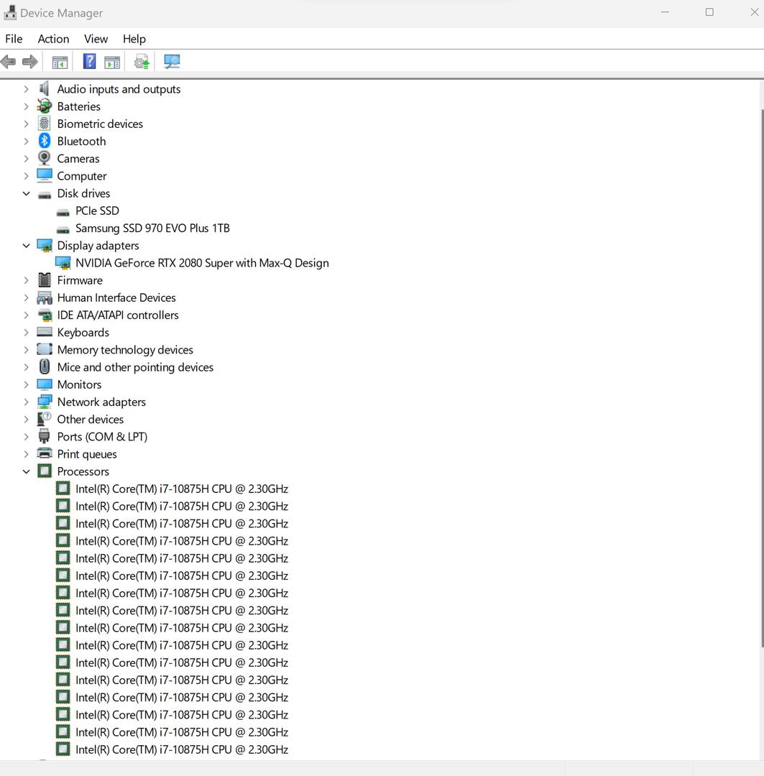Click the Biometric devices fingerprint icon

tap(44, 124)
